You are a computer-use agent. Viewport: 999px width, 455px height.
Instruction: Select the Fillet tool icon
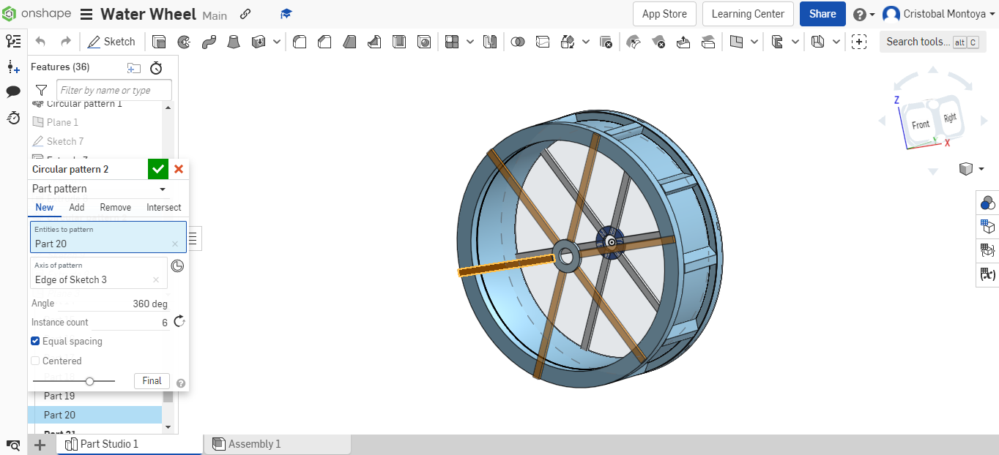point(300,42)
